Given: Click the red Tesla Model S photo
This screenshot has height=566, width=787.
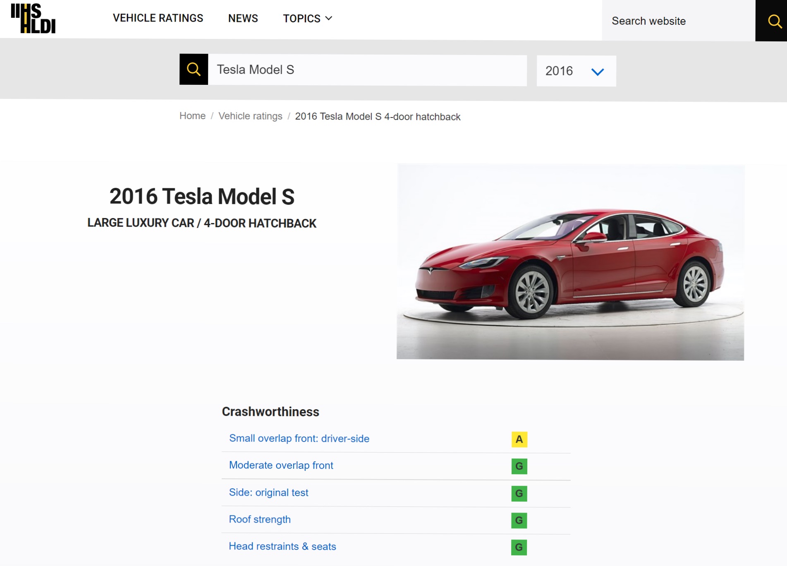Looking at the screenshot, I should coord(570,262).
